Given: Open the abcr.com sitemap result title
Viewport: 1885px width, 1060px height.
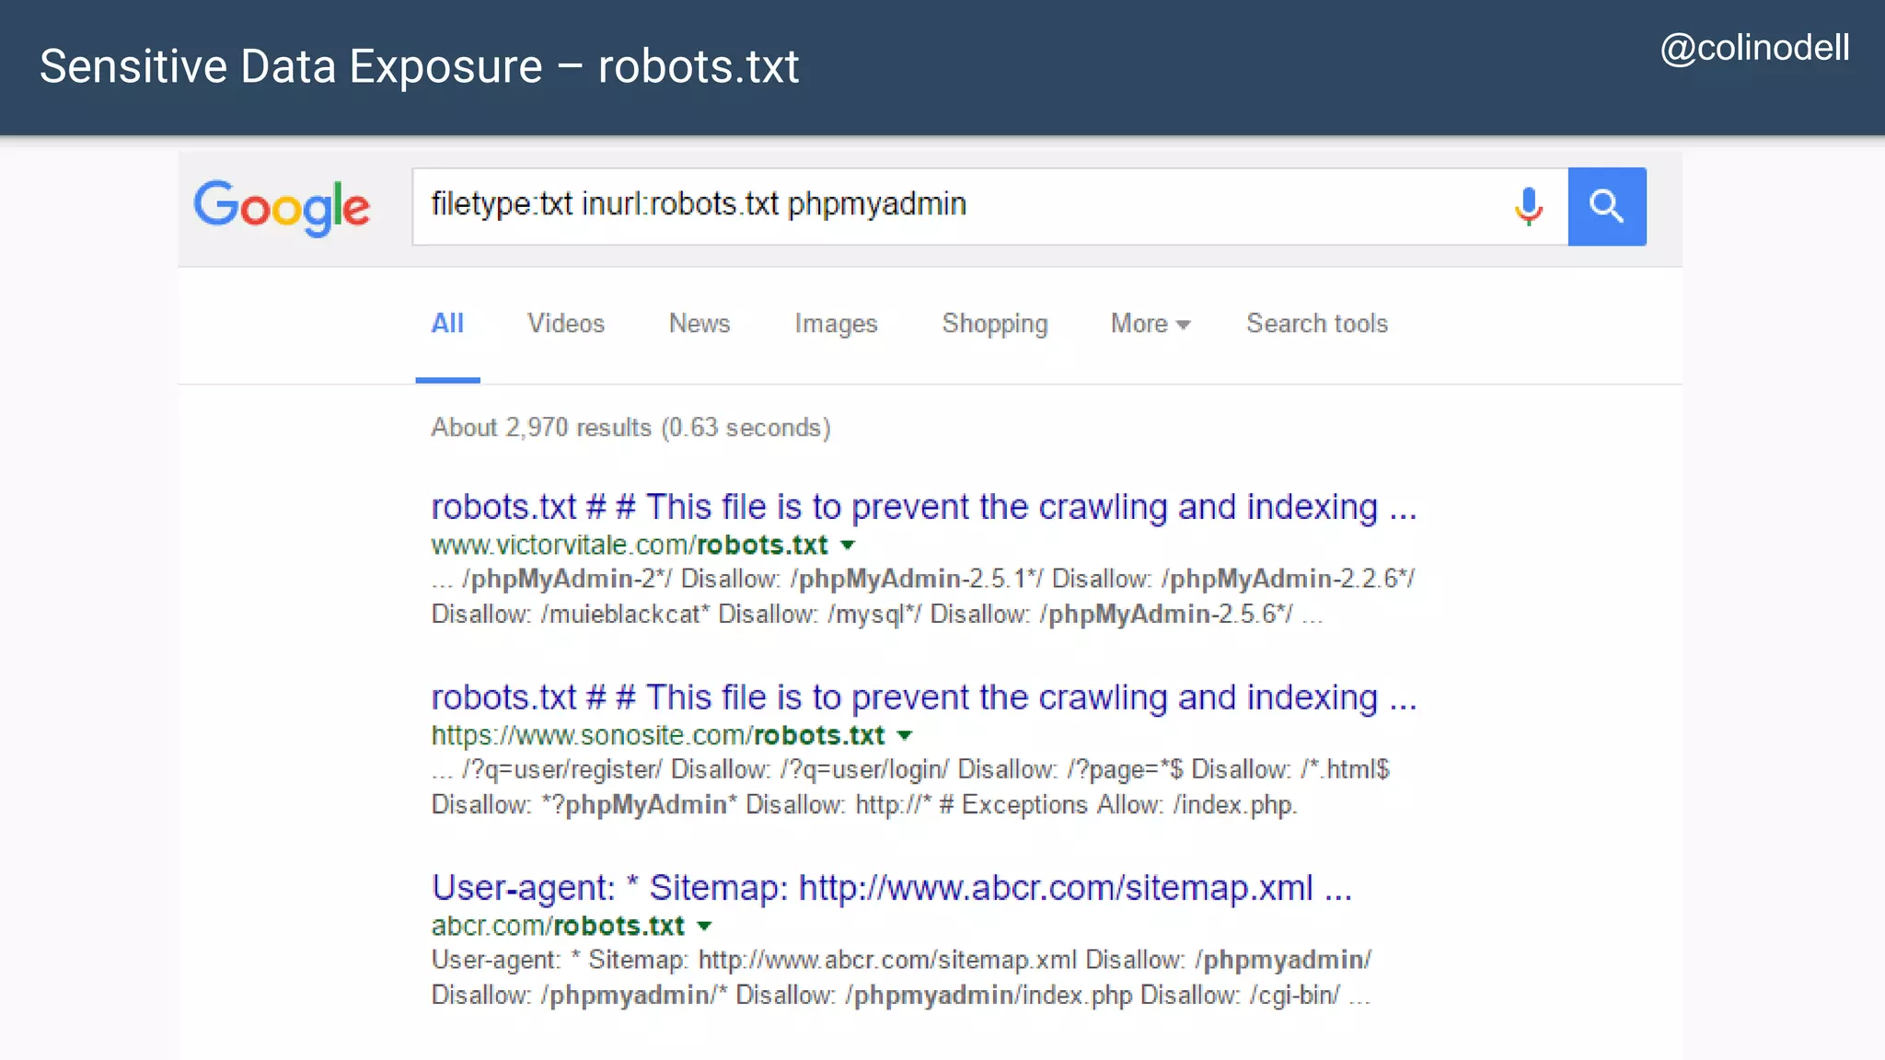Looking at the screenshot, I should [892, 888].
